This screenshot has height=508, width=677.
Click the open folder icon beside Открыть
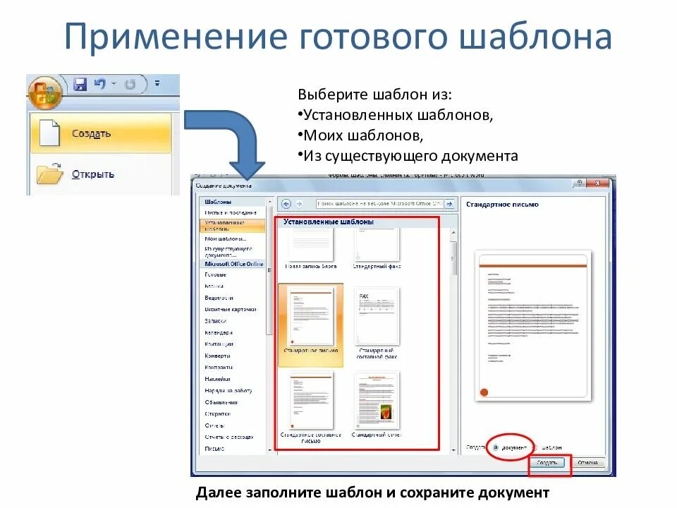[x=49, y=174]
